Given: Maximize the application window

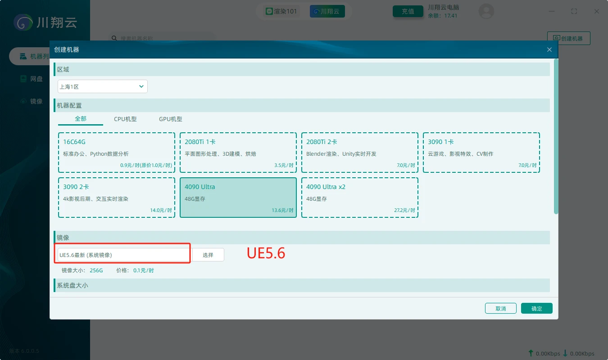Looking at the screenshot, I should [x=574, y=11].
